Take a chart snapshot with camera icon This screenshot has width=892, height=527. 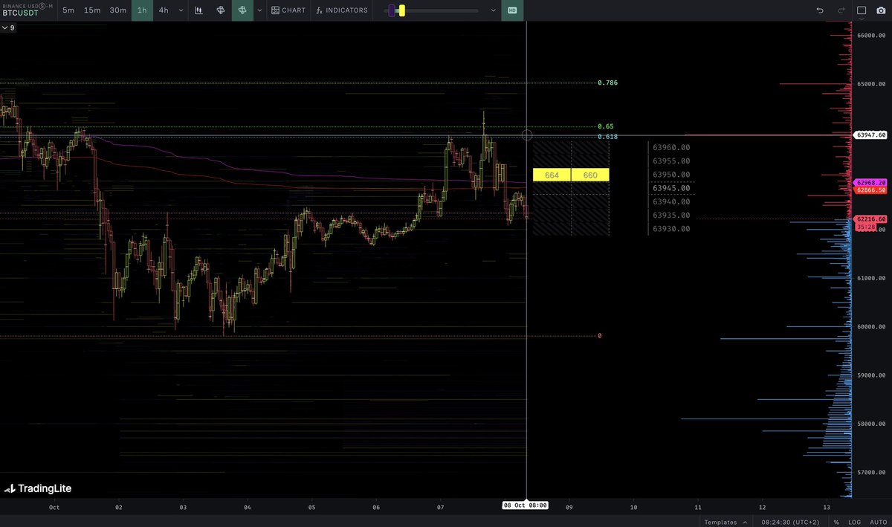pos(881,10)
